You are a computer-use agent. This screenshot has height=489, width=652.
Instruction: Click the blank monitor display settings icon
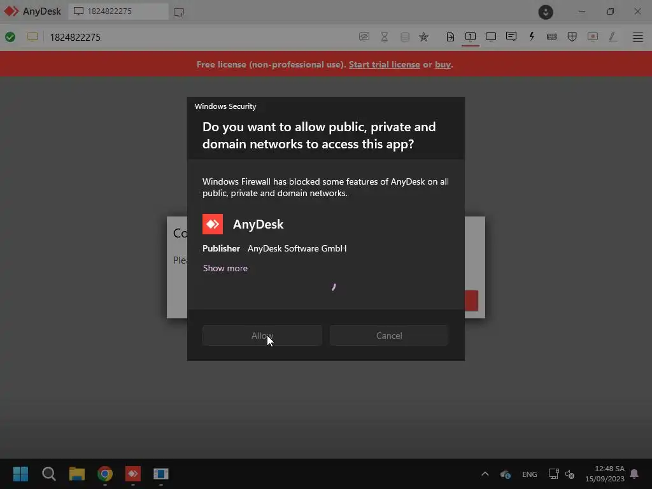[x=491, y=37]
